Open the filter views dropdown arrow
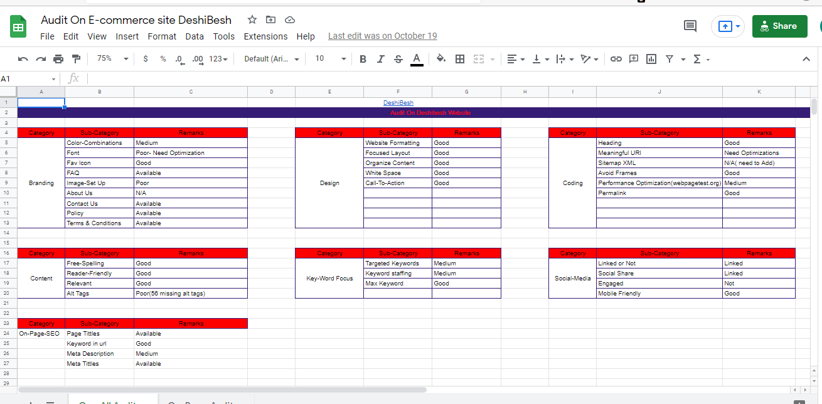This screenshot has width=822, height=404. (683, 60)
